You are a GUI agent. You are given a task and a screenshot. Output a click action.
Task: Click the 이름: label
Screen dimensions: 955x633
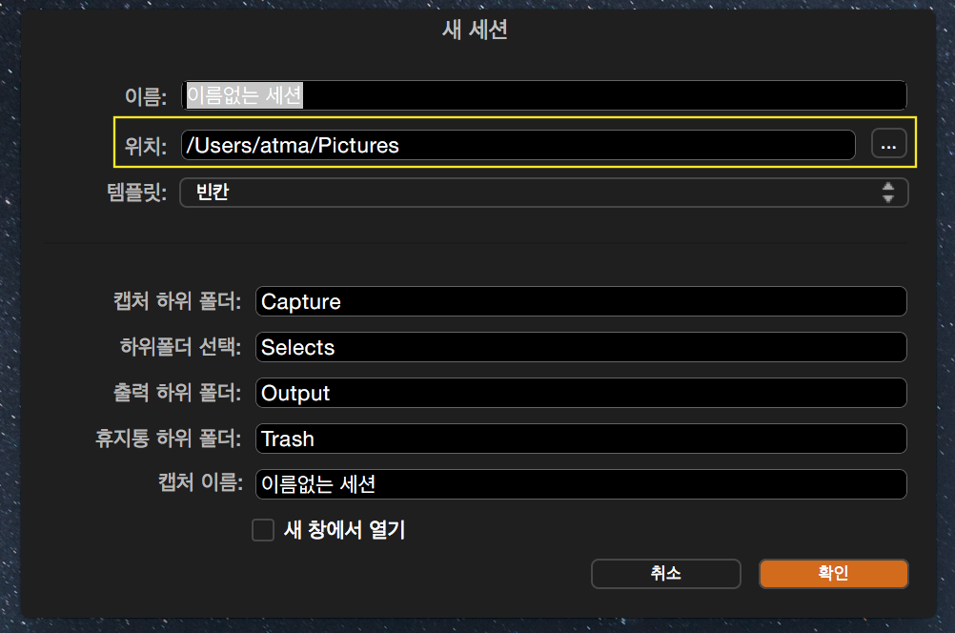point(146,96)
